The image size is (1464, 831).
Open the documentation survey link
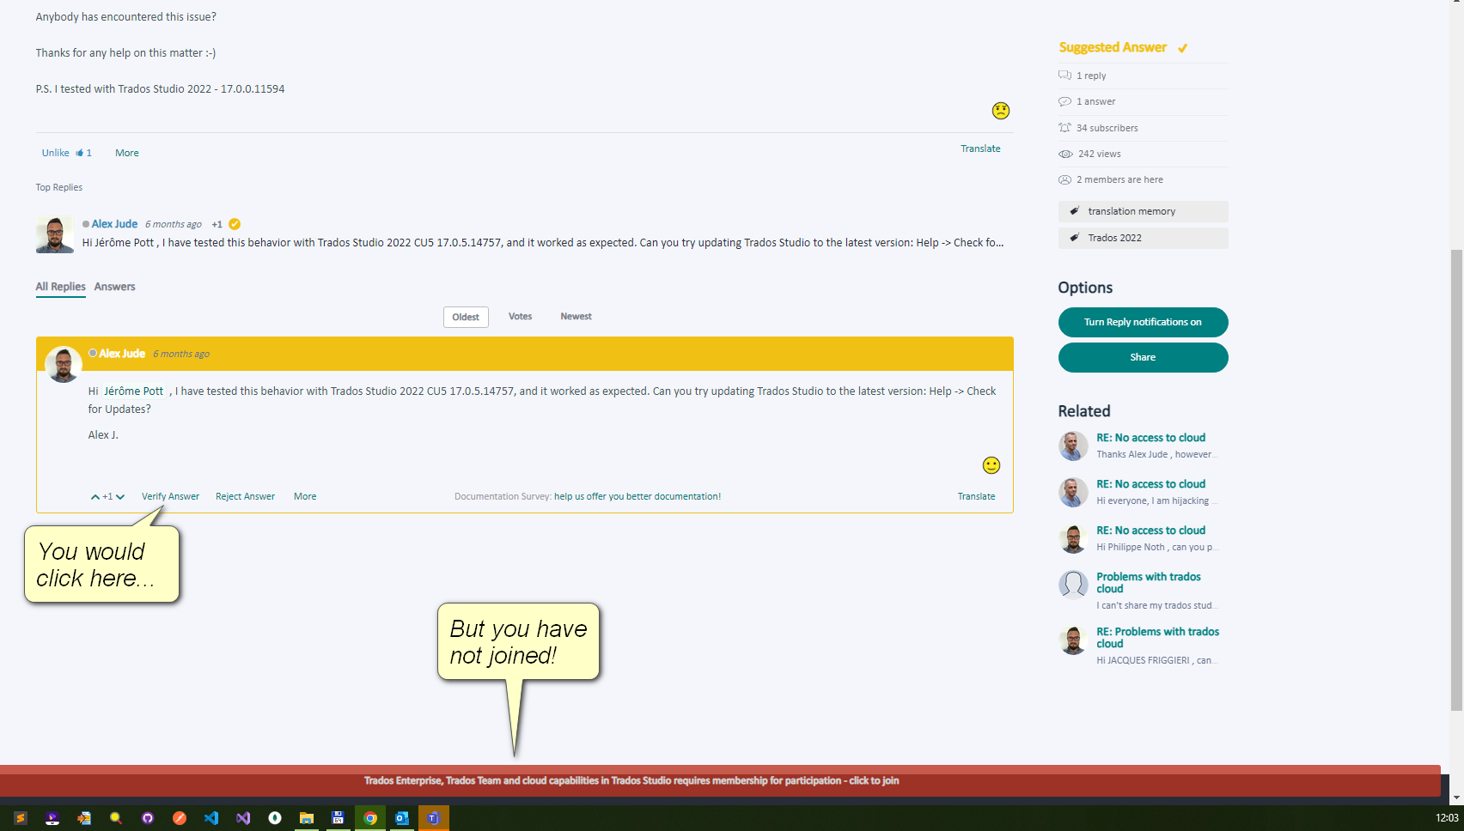click(637, 496)
